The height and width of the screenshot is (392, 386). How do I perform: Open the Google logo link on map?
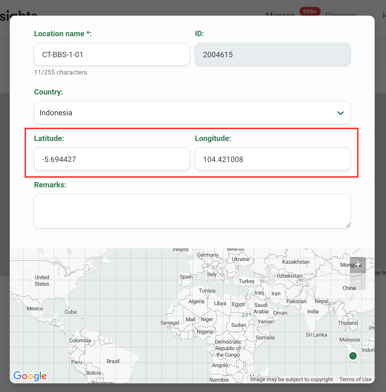pos(30,376)
